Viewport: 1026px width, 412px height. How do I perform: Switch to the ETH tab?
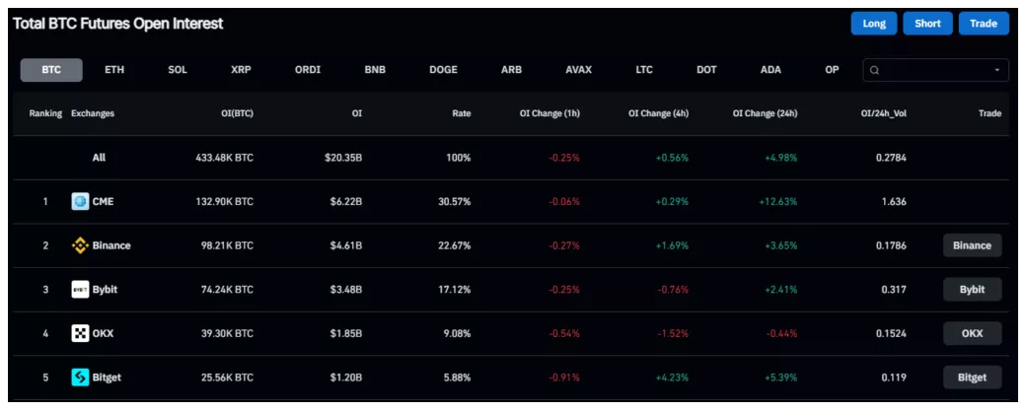click(114, 70)
